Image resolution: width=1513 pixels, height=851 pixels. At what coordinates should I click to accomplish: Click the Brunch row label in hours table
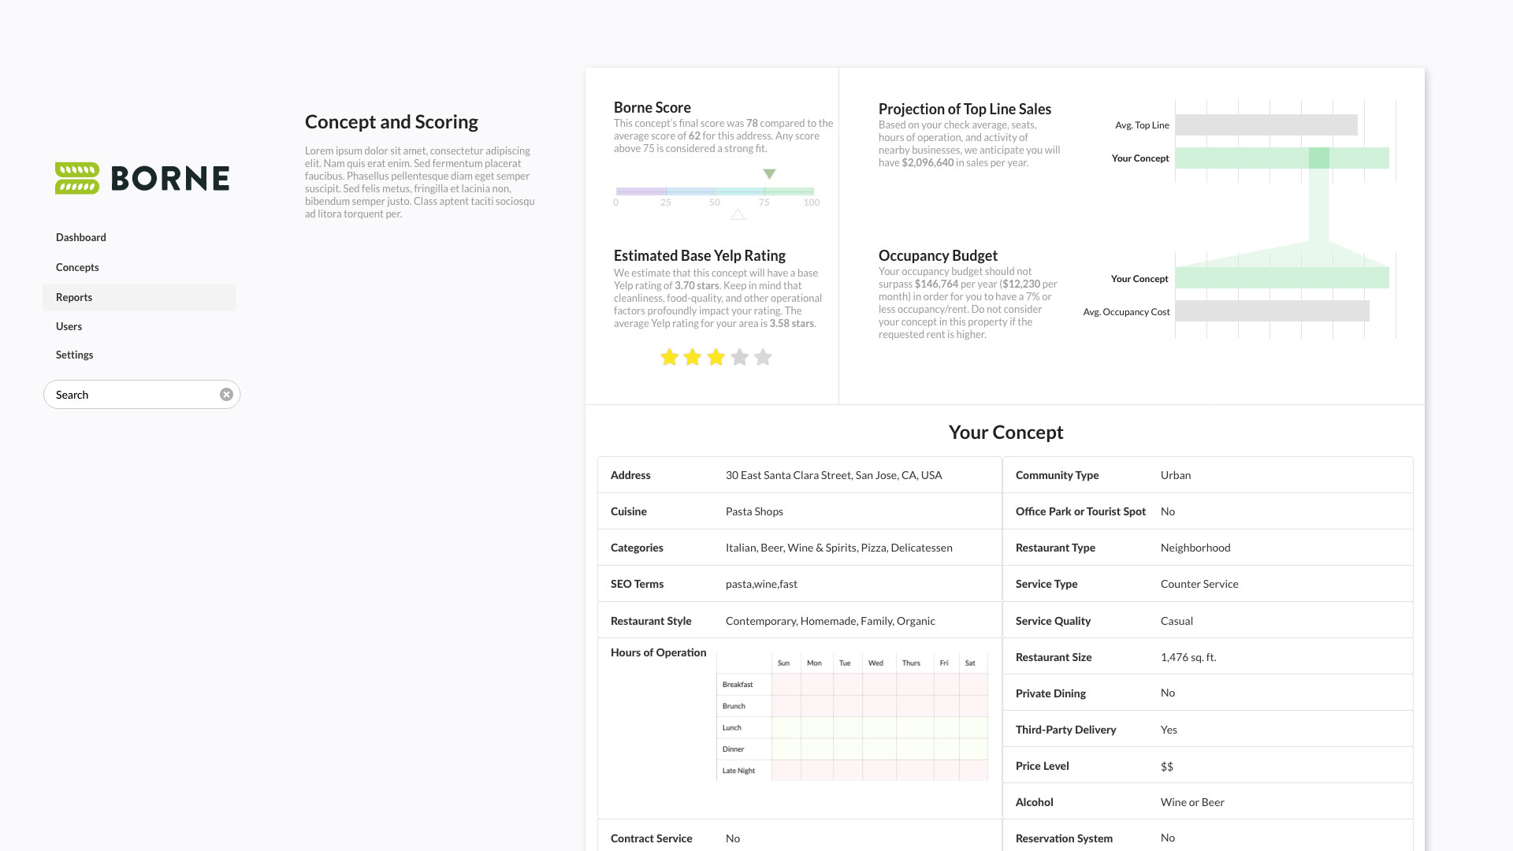point(734,706)
